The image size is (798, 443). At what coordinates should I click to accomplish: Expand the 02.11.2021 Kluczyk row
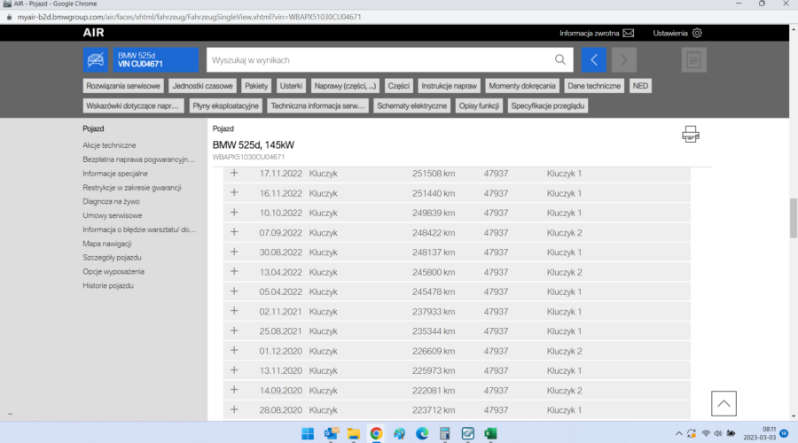(x=234, y=311)
